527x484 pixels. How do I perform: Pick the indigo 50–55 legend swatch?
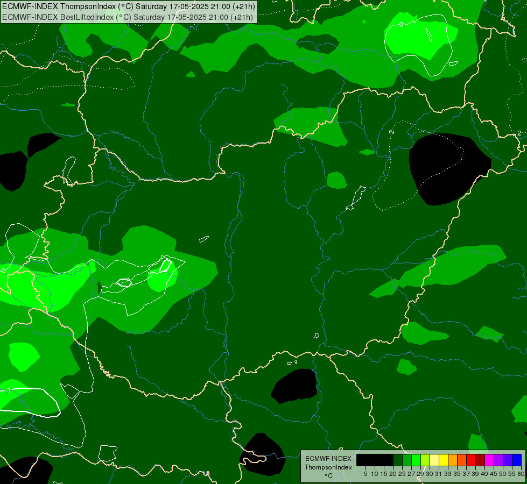coord(508,460)
